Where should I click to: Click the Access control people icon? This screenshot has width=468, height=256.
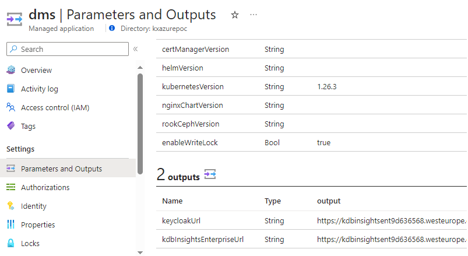(10, 107)
